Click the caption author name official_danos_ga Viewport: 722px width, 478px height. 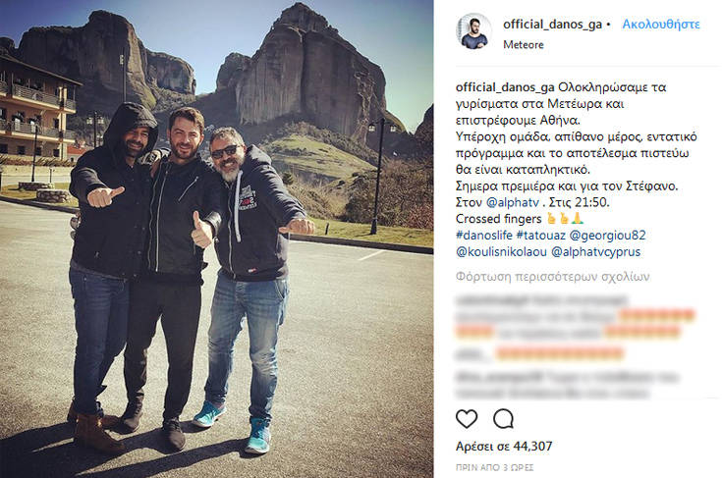tap(505, 87)
